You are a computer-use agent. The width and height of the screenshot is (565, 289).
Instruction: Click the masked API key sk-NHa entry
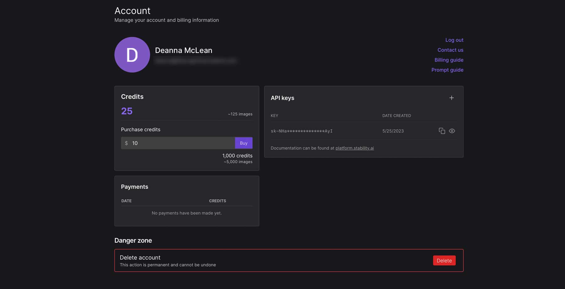[x=301, y=131]
